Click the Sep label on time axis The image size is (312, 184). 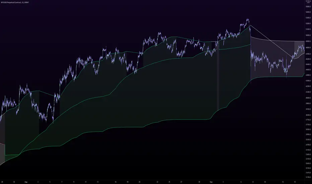tap(211, 182)
